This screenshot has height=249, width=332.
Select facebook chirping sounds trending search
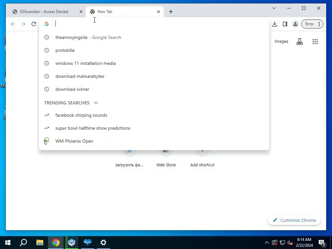[x=154, y=115]
